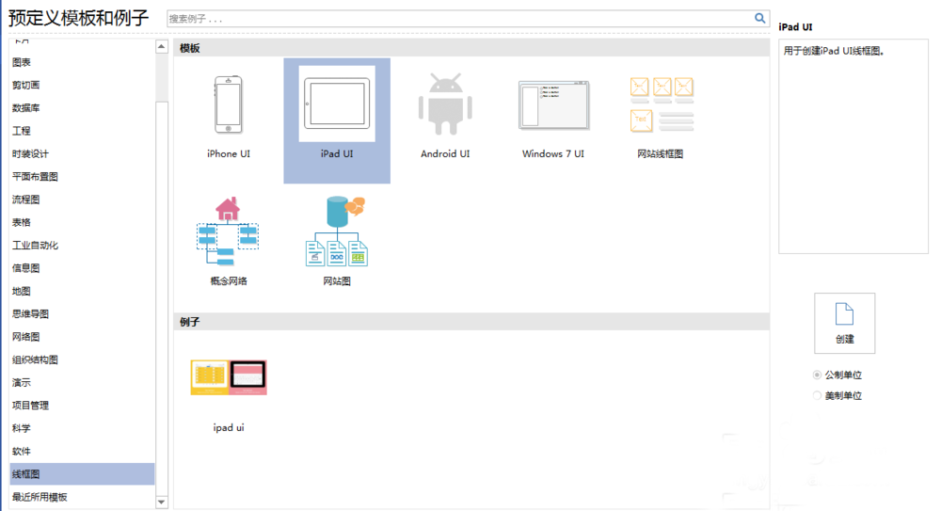
Task: Select the 地图 category
Action: (82, 291)
